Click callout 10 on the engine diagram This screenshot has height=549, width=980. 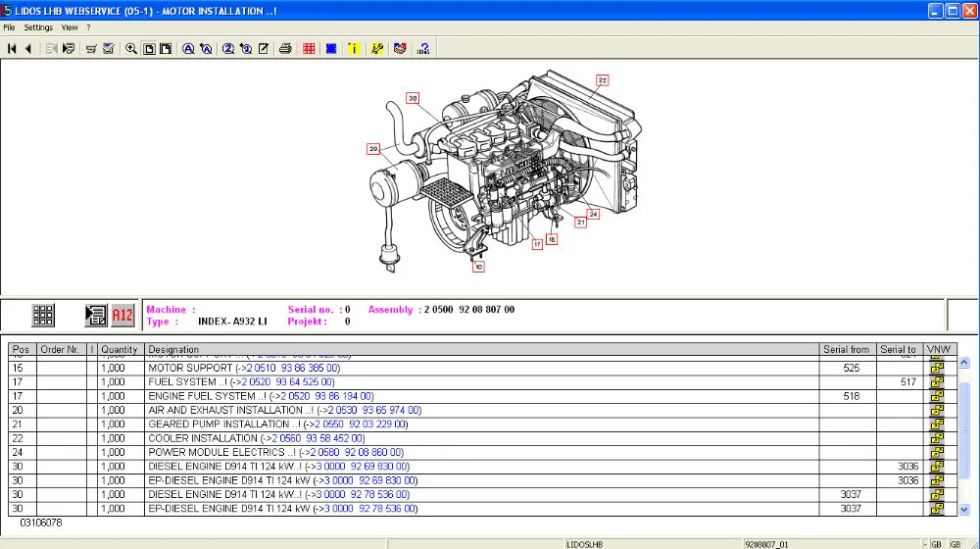point(478,267)
